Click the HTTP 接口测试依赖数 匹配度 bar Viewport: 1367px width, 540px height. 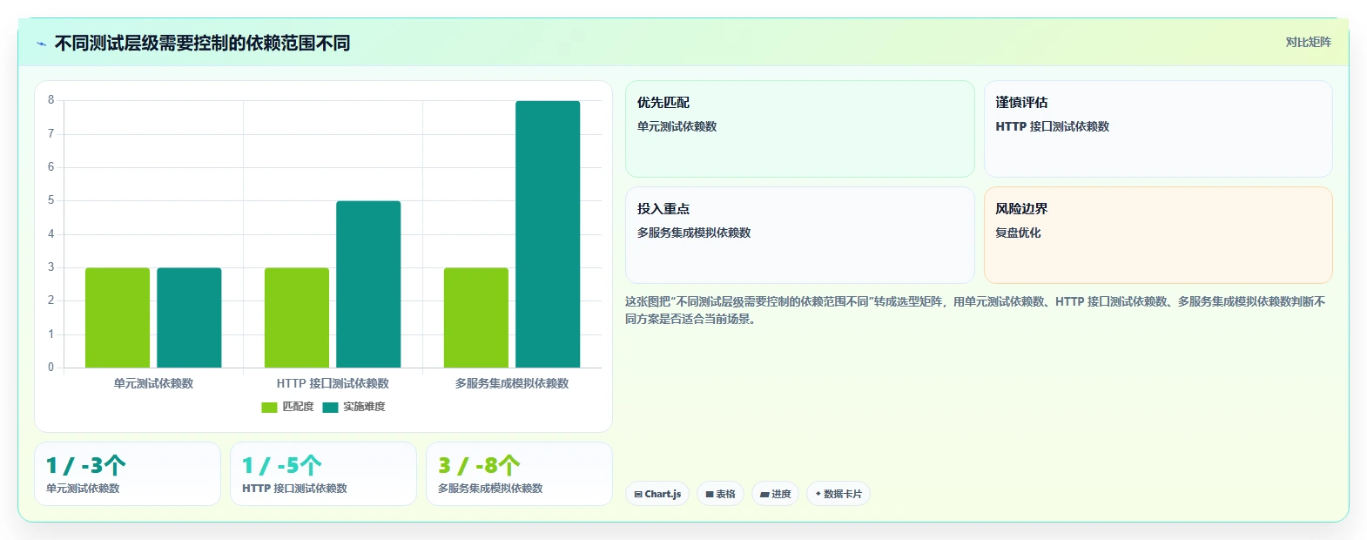pyautogui.click(x=297, y=318)
